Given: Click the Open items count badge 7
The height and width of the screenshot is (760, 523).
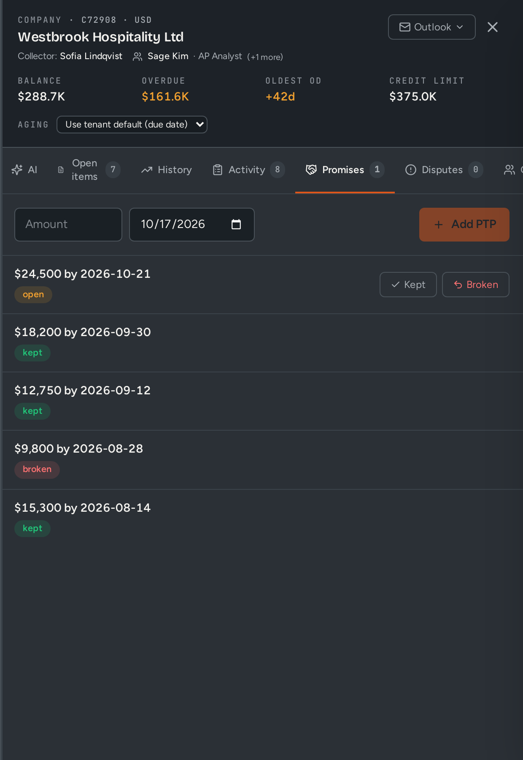Looking at the screenshot, I should coord(113,170).
